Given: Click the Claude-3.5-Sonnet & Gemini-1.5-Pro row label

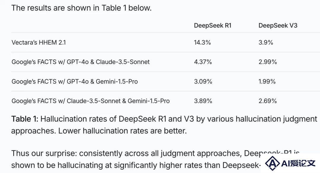Looking at the screenshot, I should [x=90, y=101].
